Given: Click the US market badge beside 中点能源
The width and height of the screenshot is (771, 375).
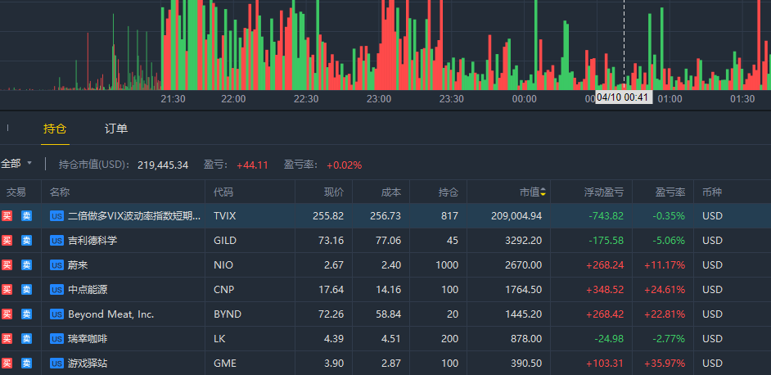Looking at the screenshot, I should click(57, 290).
